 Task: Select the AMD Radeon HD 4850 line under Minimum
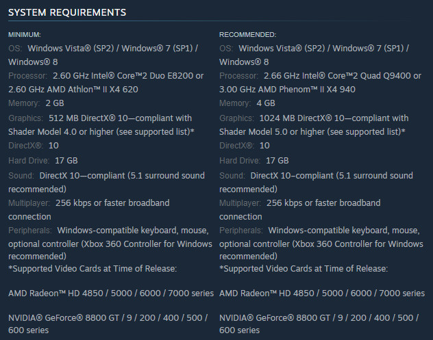point(111,293)
